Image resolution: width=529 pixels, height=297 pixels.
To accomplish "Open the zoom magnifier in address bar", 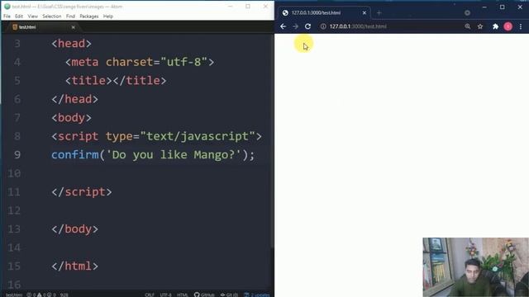I will coord(468,26).
